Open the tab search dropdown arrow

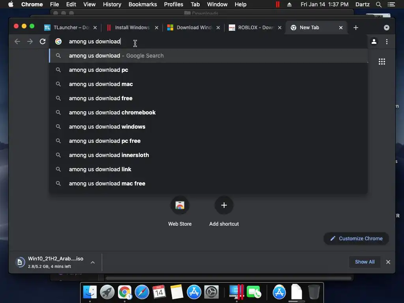point(387,28)
